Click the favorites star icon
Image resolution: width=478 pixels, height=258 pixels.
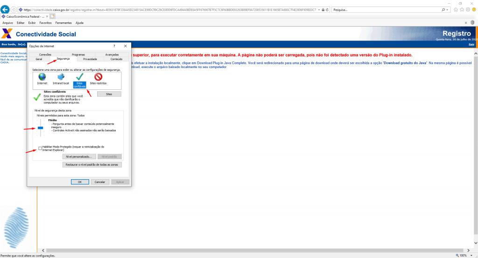pyautogui.click(x=462, y=10)
